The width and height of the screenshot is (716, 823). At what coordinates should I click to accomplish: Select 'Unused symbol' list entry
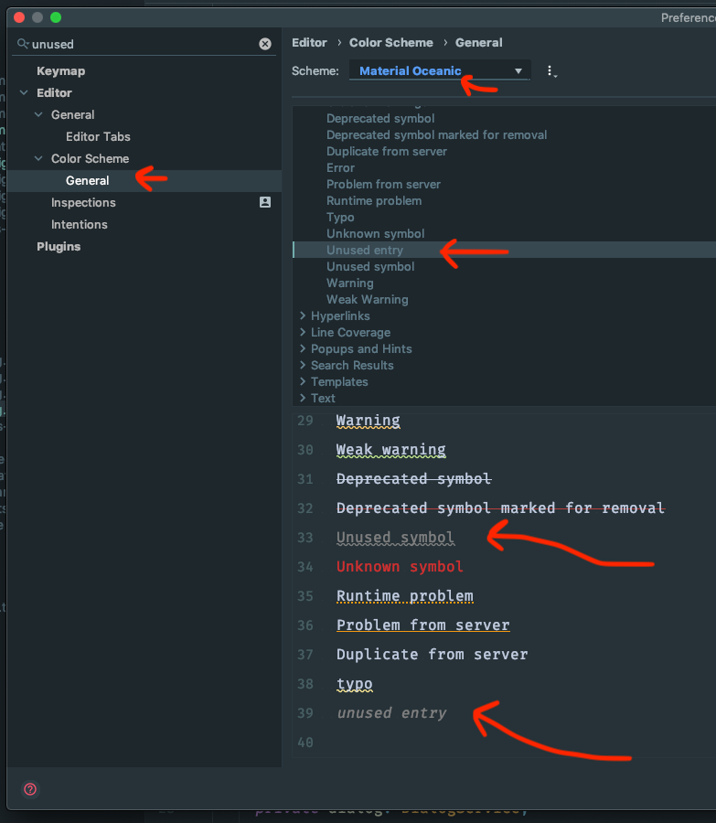click(370, 267)
